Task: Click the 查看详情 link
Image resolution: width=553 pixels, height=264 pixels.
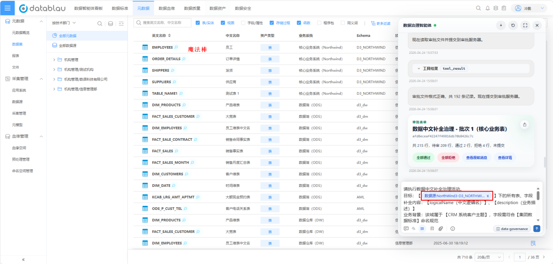Action: point(505,158)
